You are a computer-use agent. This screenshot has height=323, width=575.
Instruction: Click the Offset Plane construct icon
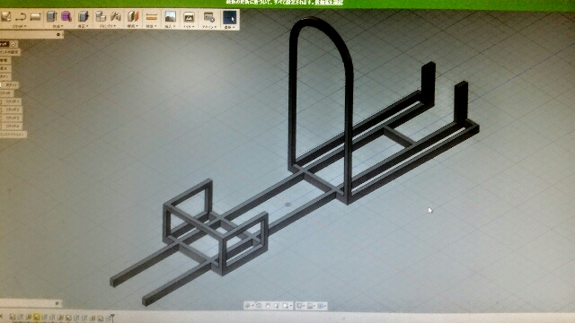(x=133, y=16)
